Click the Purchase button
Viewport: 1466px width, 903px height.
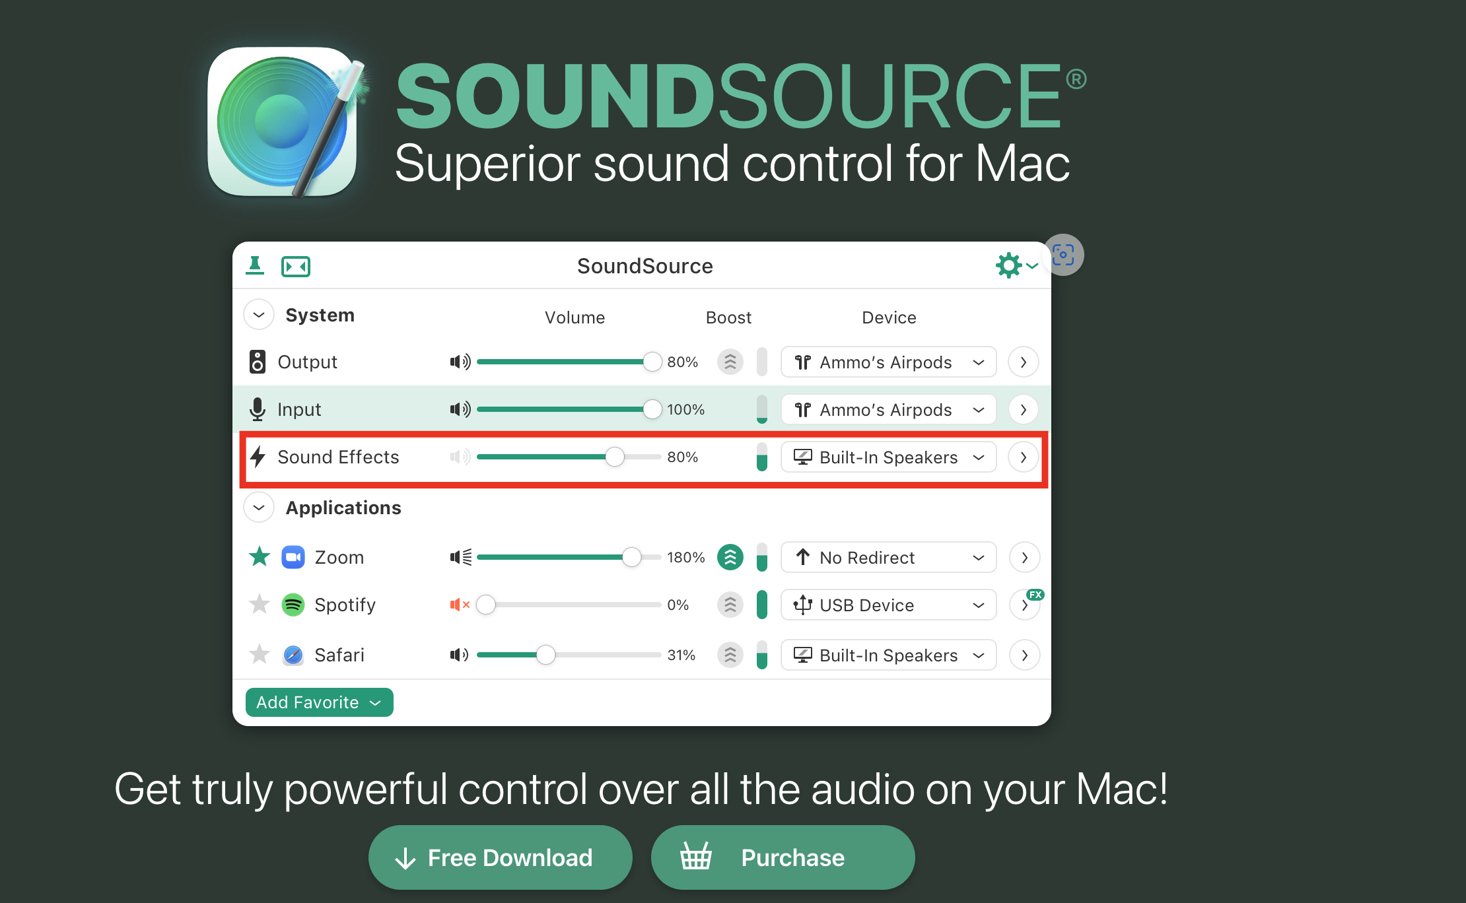click(x=783, y=857)
